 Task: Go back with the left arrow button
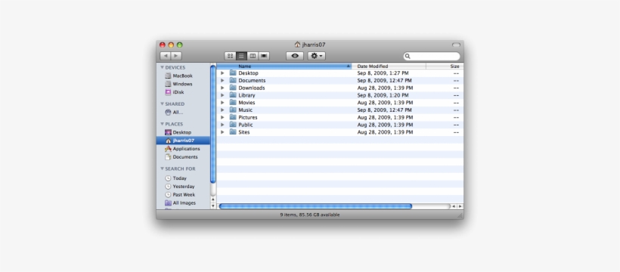pyautogui.click(x=166, y=56)
